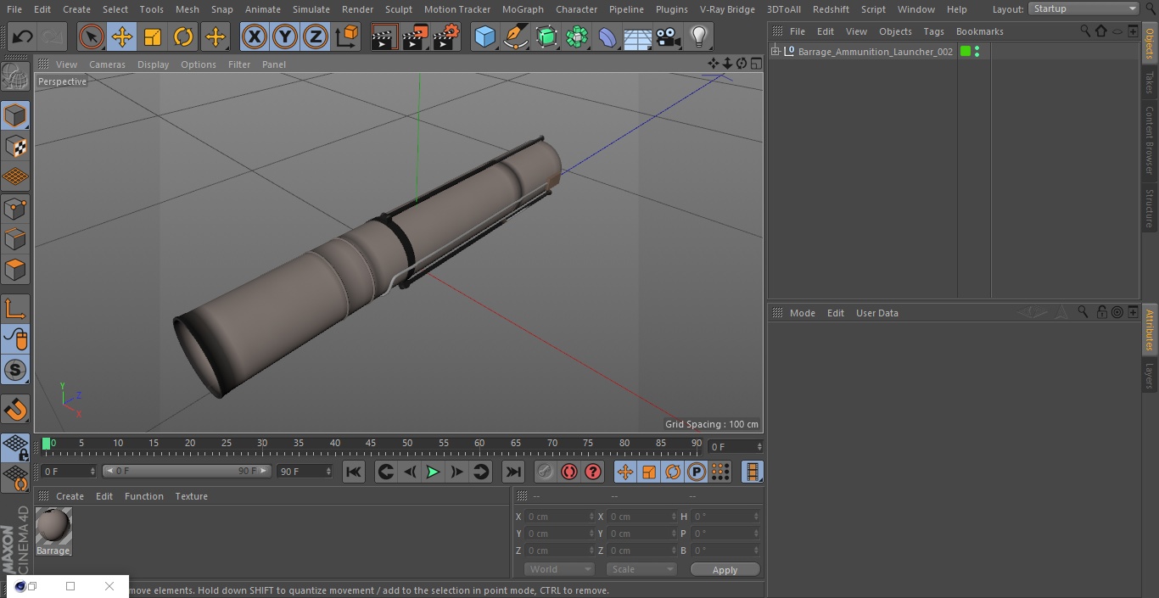Open the Array modeling objects icon
The image size is (1159, 598).
[x=577, y=36]
